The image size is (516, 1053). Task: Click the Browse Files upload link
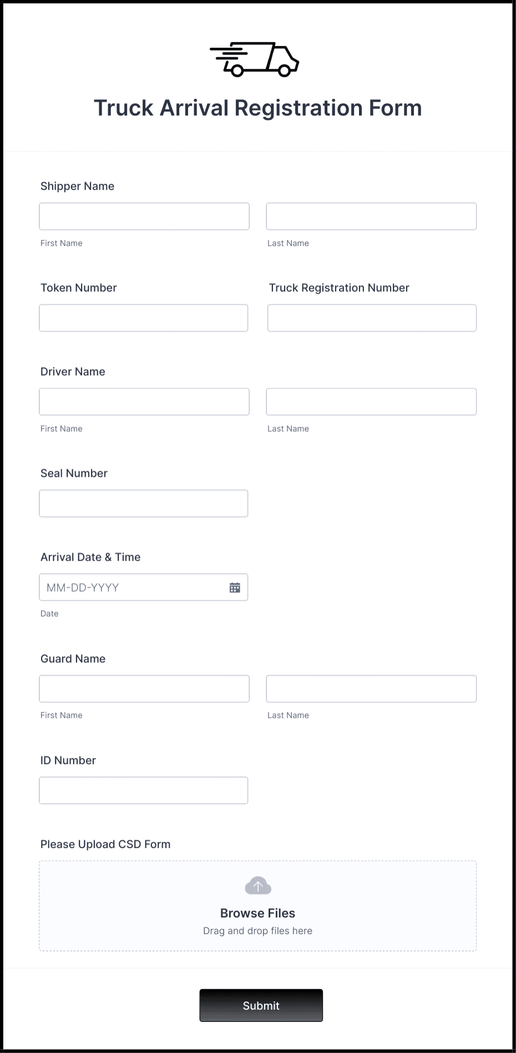point(257,913)
